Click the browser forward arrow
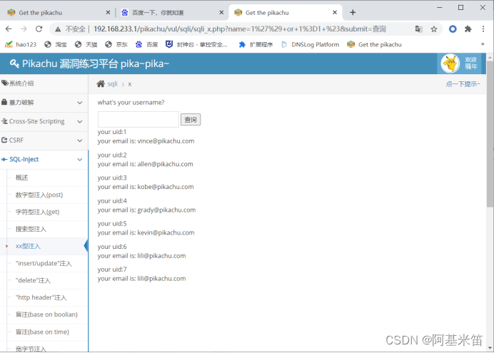Screen dimensions: 494x353 (x=24, y=29)
